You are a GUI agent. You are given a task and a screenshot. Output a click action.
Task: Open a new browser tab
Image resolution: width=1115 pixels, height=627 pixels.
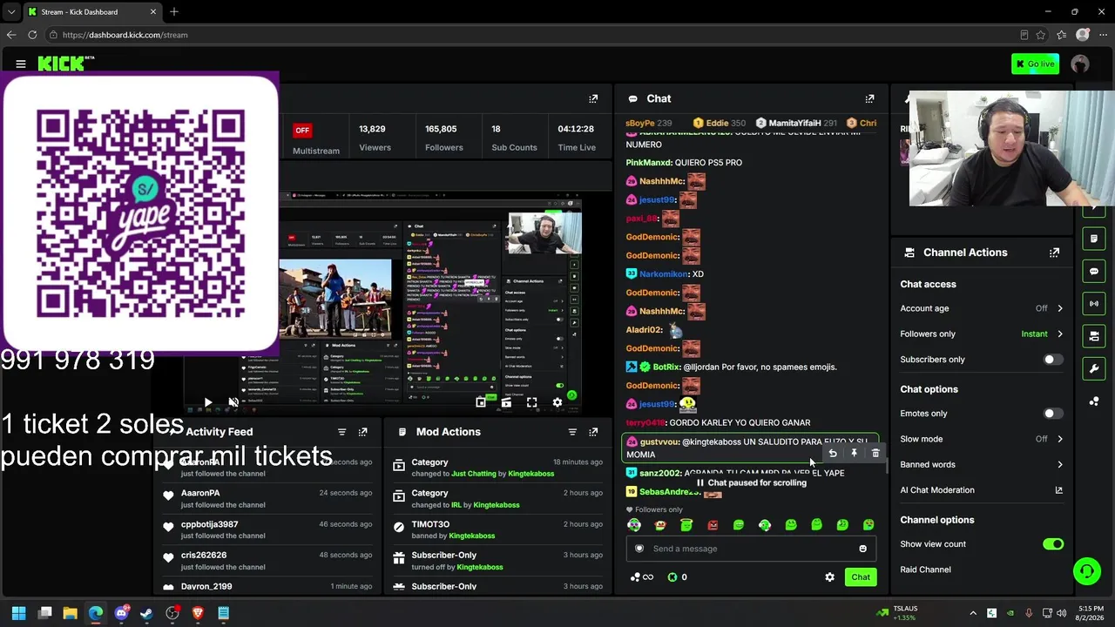coord(174,12)
